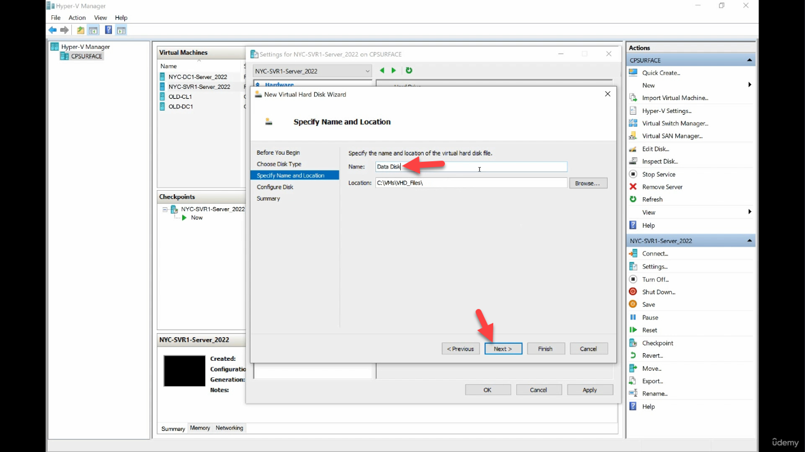805x452 pixels.
Task: Click Cancel in the Settings window
Action: 539,390
